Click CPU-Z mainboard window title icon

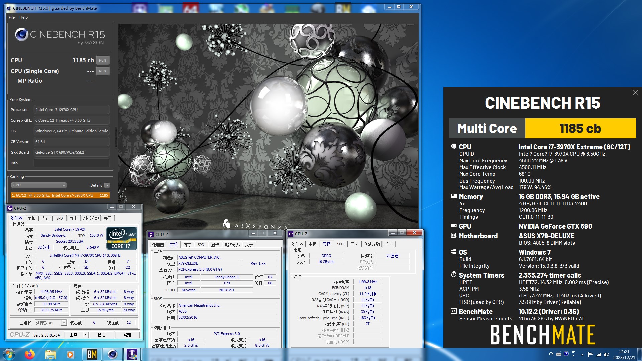point(151,234)
